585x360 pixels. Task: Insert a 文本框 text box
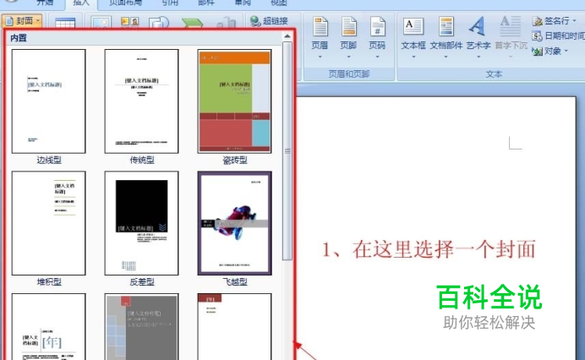click(x=413, y=37)
